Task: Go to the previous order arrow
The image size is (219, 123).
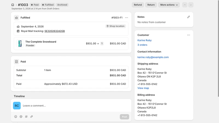Action: 185,5
